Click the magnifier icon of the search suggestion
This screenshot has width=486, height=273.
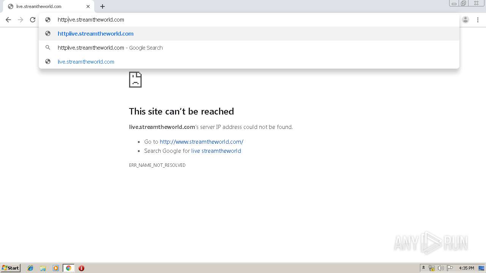(48, 48)
